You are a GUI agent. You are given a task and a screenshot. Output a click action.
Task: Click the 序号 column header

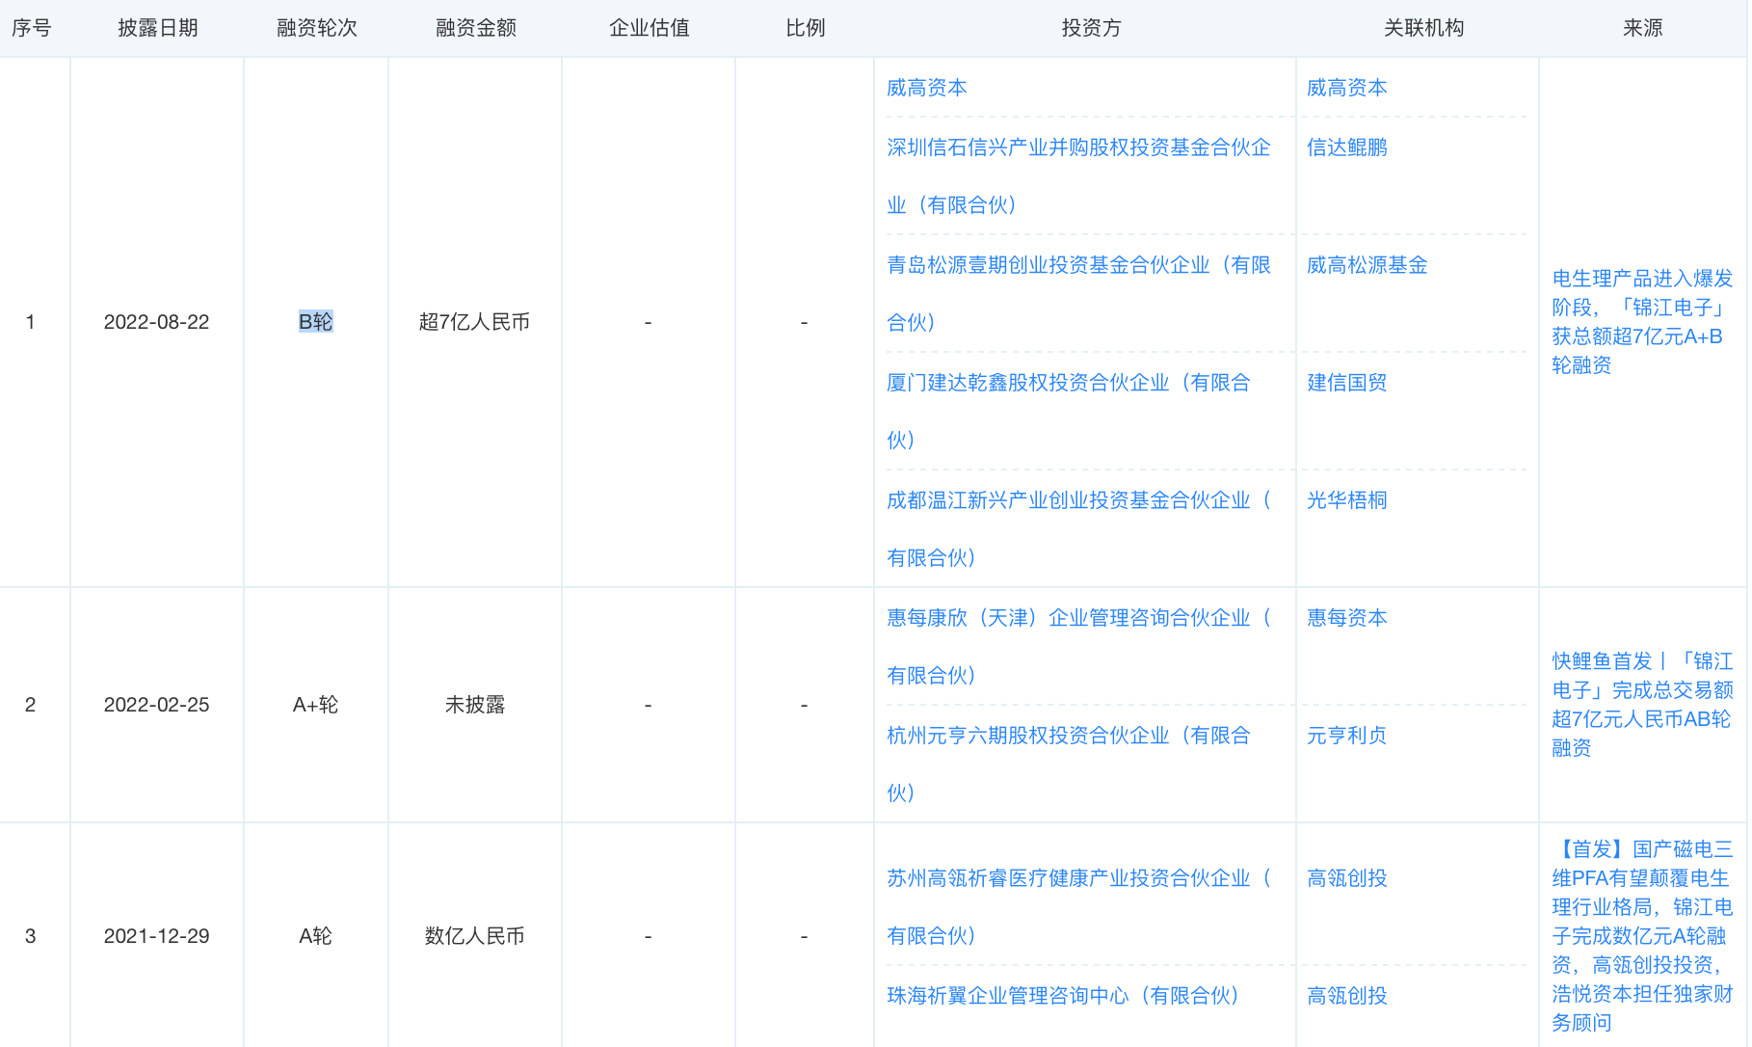tap(31, 28)
